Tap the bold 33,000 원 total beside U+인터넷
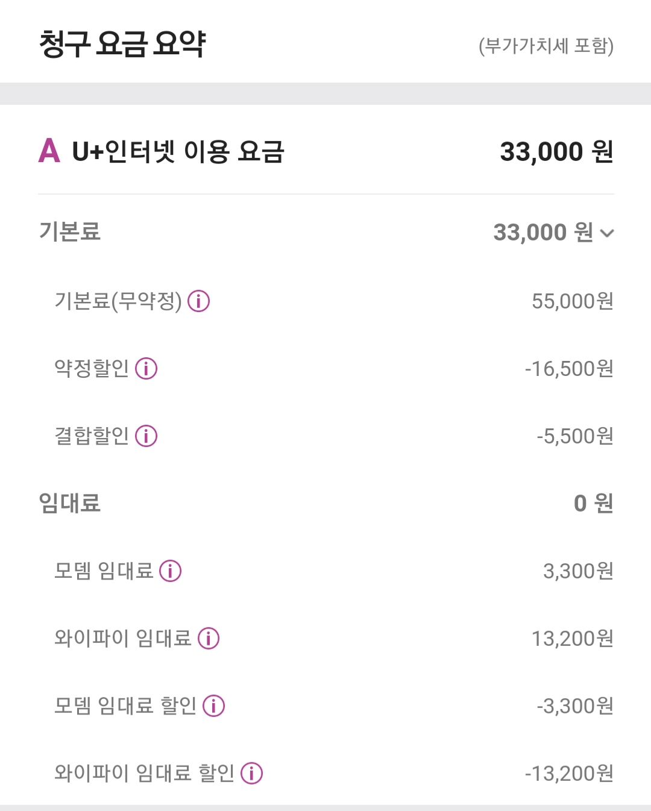The height and width of the screenshot is (811, 651). click(x=556, y=151)
